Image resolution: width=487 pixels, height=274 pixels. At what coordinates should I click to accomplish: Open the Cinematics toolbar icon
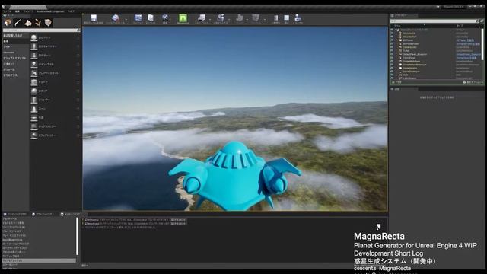click(x=221, y=18)
